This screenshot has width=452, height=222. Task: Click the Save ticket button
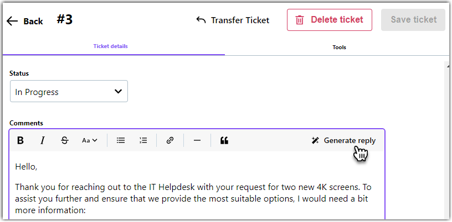[413, 20]
